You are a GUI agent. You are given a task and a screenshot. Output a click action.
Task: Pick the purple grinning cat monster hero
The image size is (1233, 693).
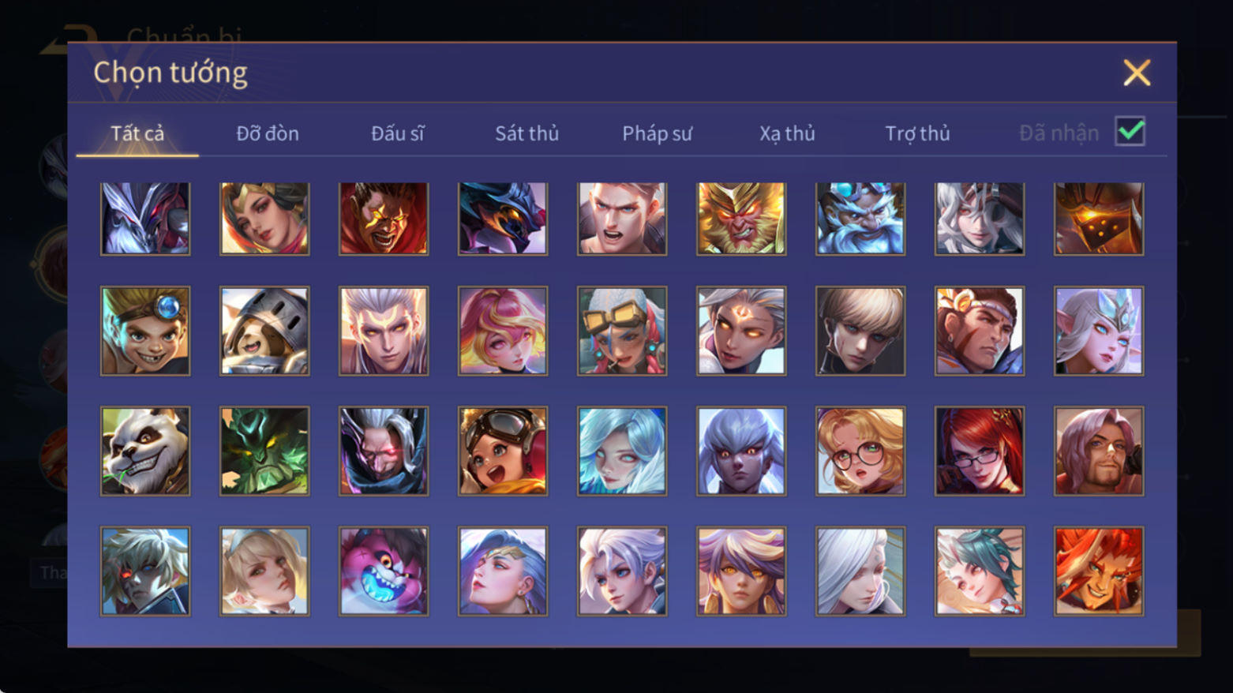coord(384,571)
